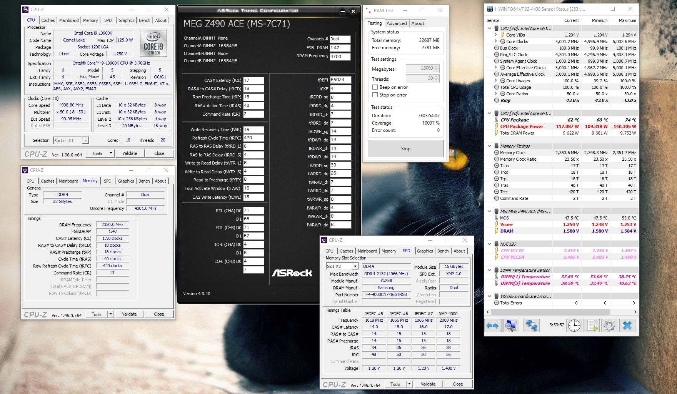Click the Megabytes stepper in RAM Test
The width and height of the screenshot is (677, 394).
[436, 68]
